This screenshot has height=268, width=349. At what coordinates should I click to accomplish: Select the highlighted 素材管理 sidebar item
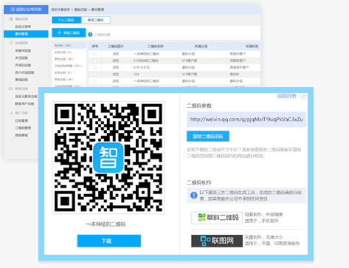tap(26, 34)
